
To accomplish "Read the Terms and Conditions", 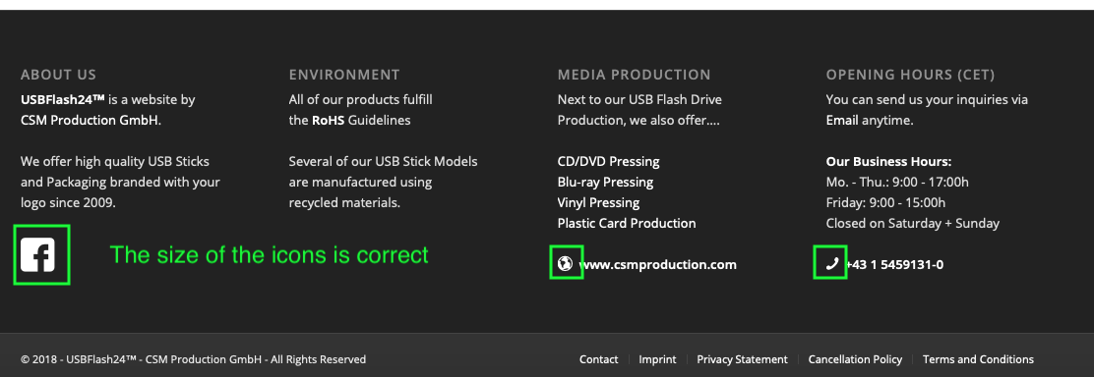I will (978, 359).
